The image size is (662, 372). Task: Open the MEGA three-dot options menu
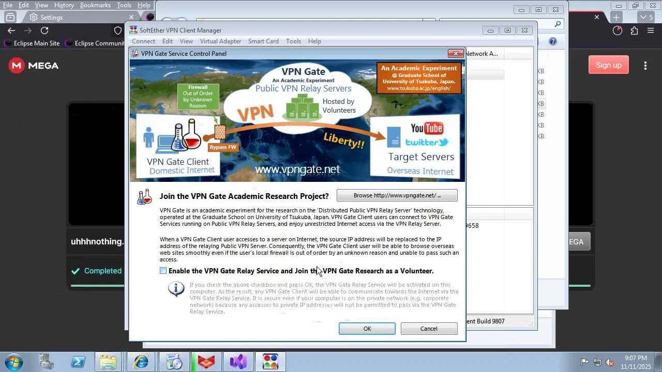point(645,66)
